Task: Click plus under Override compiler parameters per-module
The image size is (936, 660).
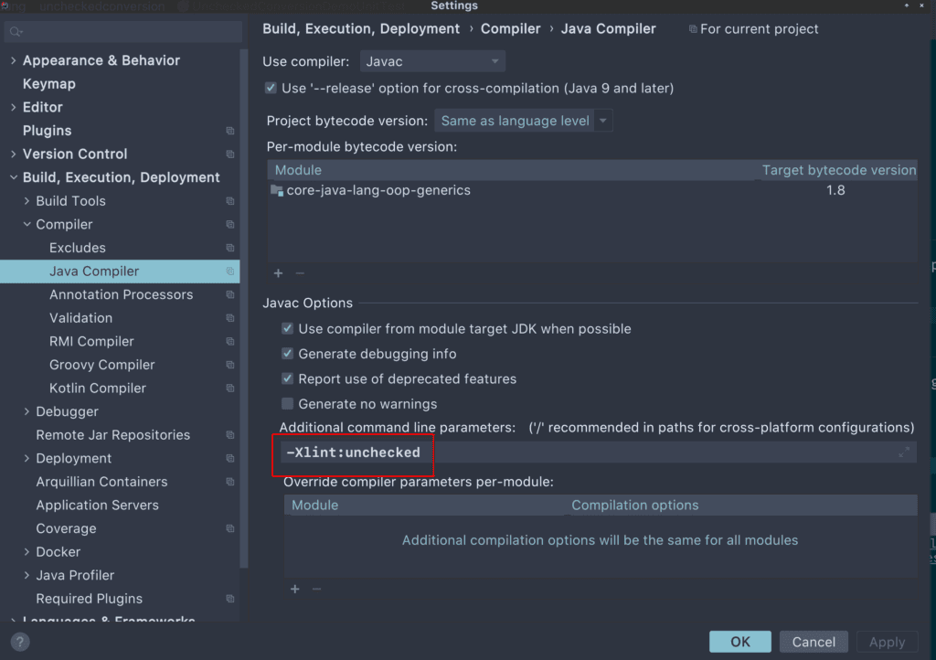Action: 294,589
